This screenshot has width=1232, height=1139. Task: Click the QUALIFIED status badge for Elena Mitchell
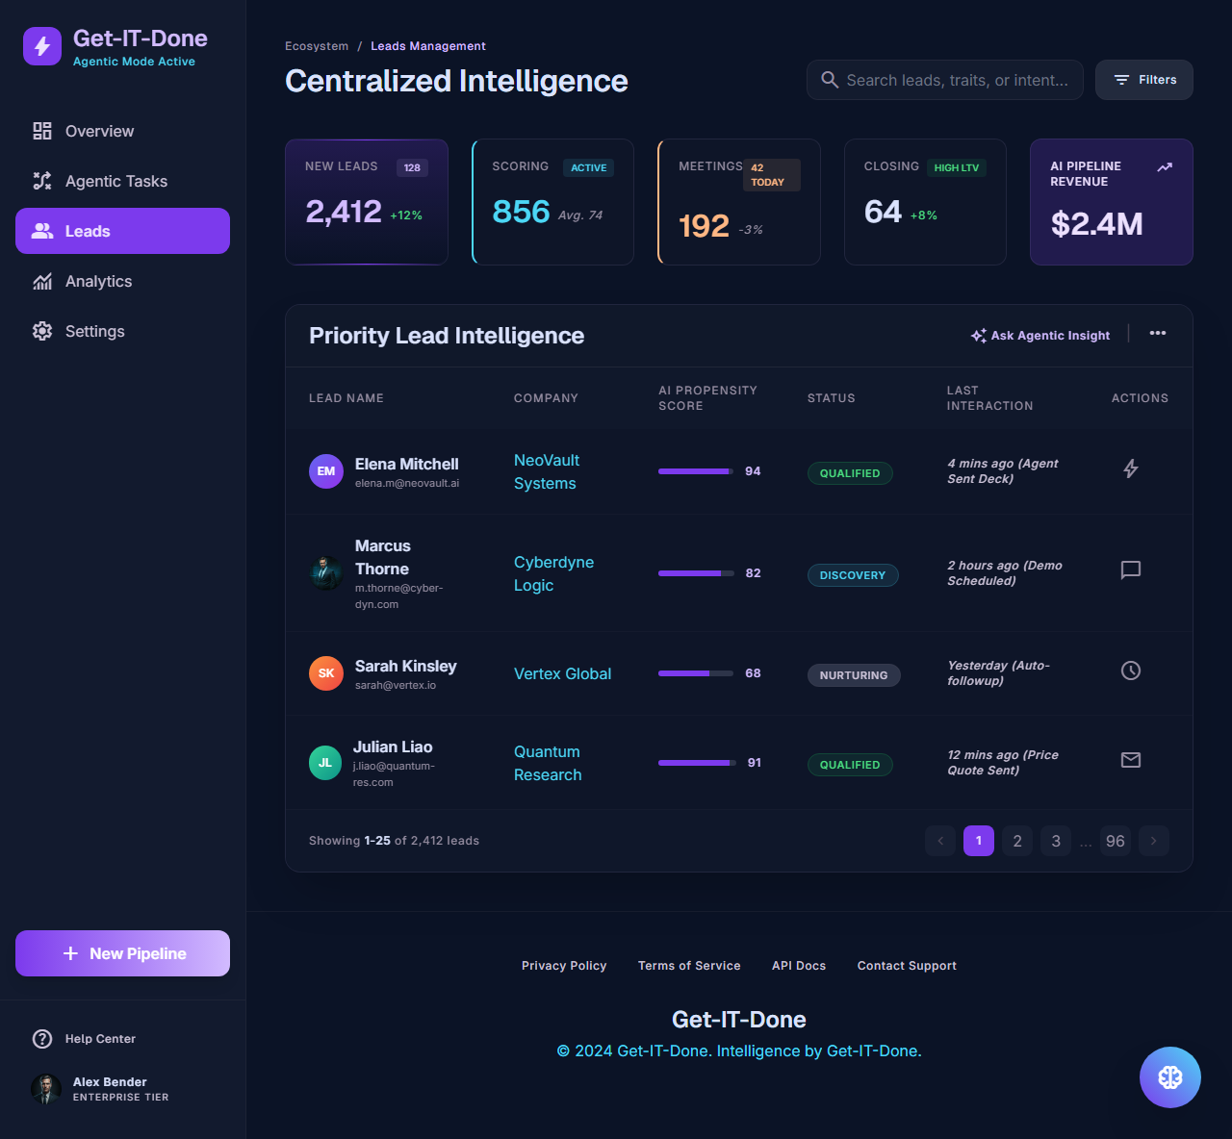click(850, 473)
